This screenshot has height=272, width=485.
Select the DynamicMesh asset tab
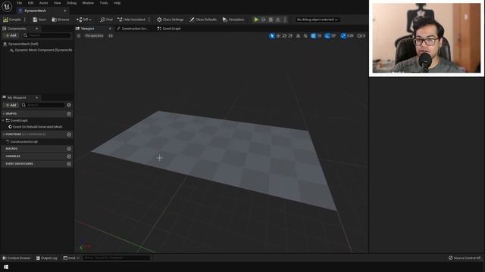coord(35,11)
